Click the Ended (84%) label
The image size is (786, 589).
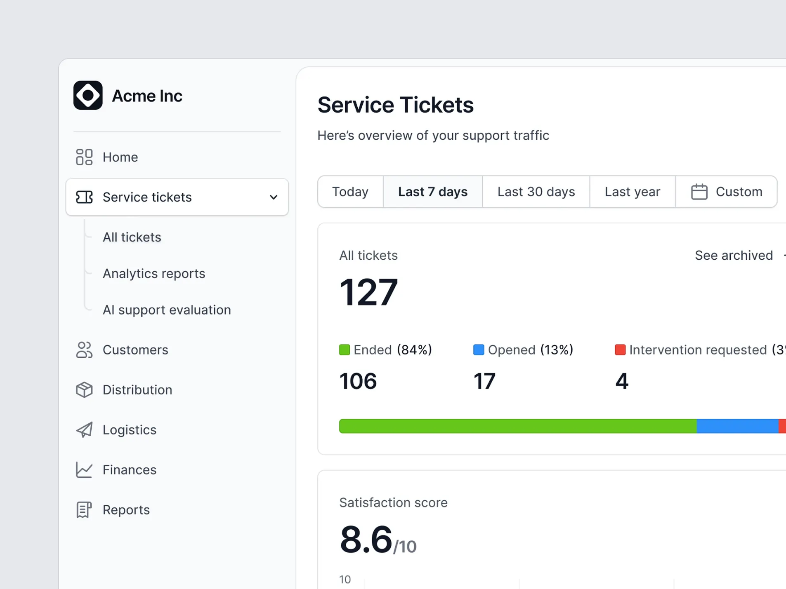(x=393, y=350)
